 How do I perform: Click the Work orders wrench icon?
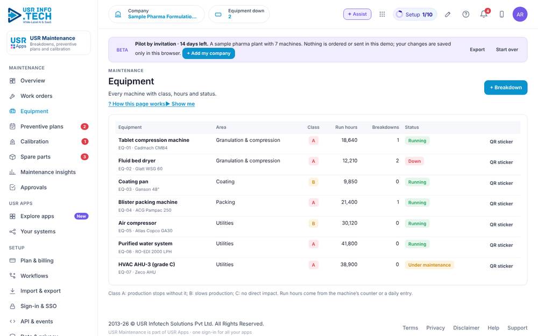tap(12, 96)
